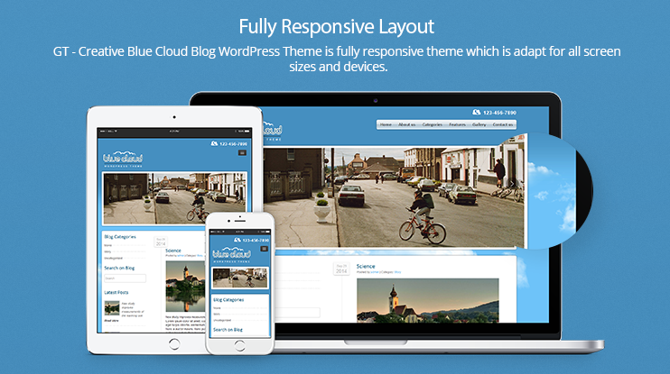This screenshot has height=374, width=670.
Task: Tap the street slide image on the tablet
Action: pyautogui.click(x=174, y=198)
